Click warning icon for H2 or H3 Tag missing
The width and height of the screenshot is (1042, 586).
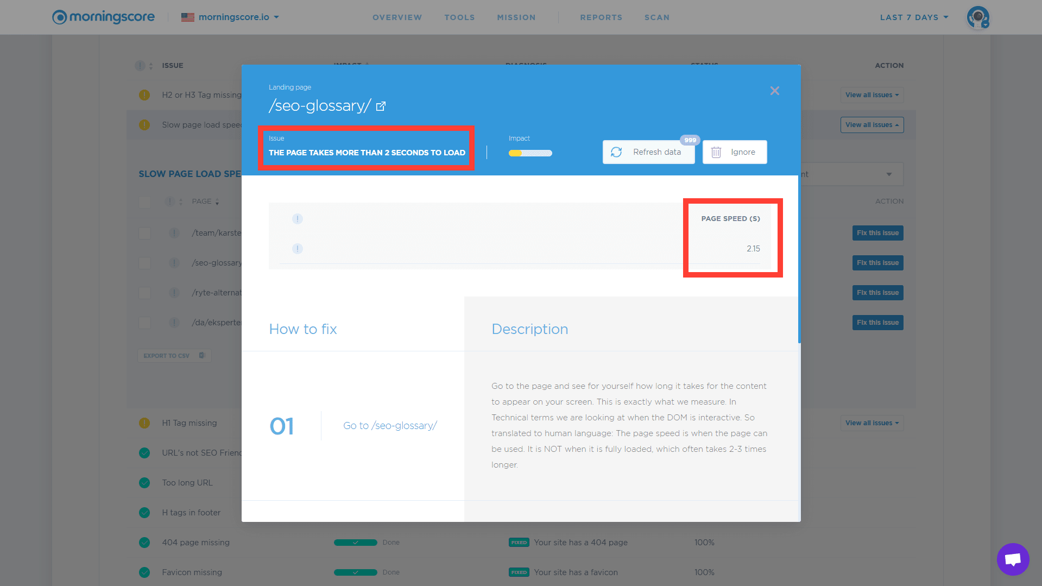pyautogui.click(x=144, y=95)
